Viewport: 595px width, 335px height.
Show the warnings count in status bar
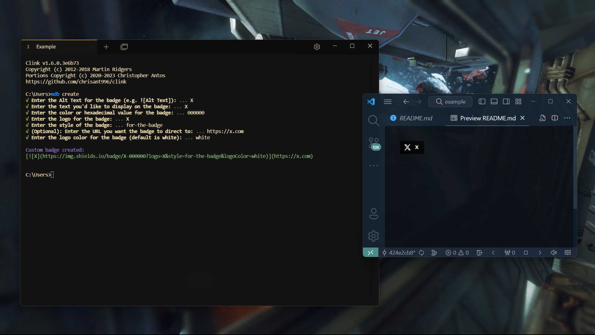(x=464, y=252)
